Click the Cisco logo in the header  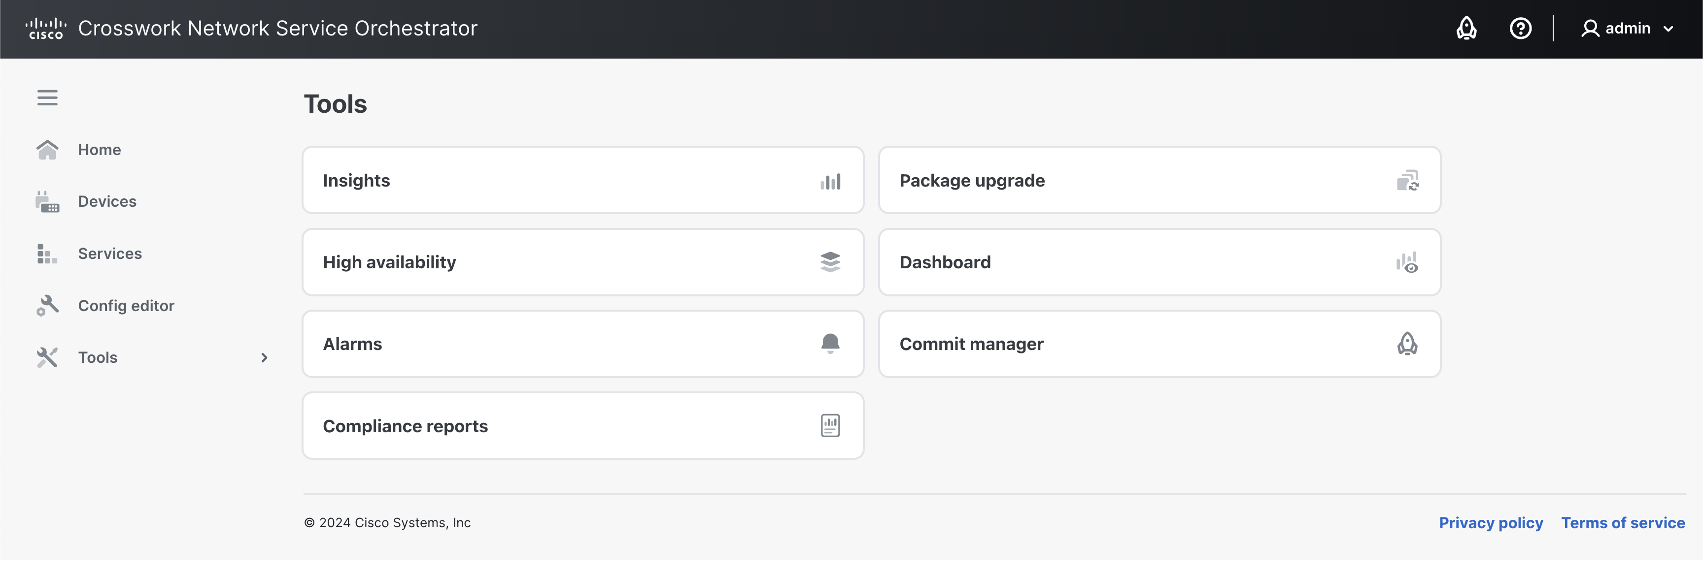(44, 28)
